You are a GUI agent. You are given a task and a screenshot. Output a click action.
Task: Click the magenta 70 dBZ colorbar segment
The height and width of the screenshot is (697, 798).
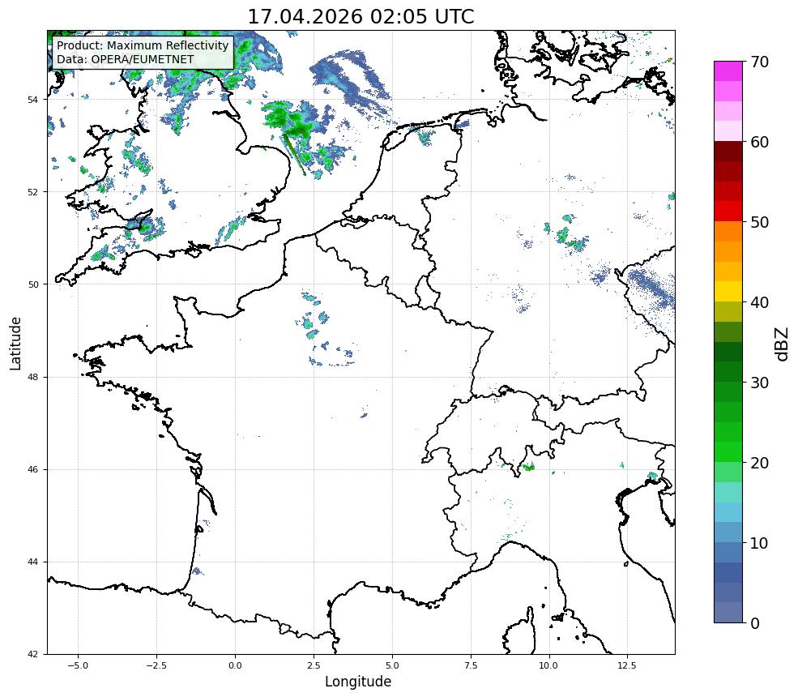[728, 71]
